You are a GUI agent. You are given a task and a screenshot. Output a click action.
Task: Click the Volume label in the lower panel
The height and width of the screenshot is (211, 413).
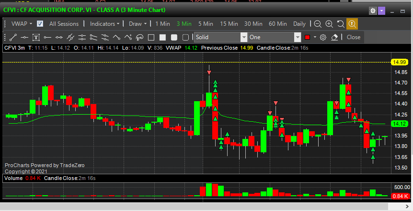[13, 178]
